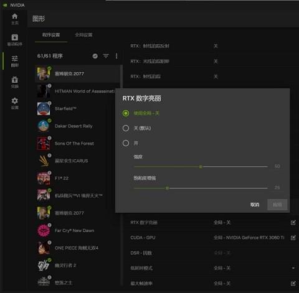Select the ICARUS game thumbnail
This screenshot has height=293, width=299.
point(44,160)
